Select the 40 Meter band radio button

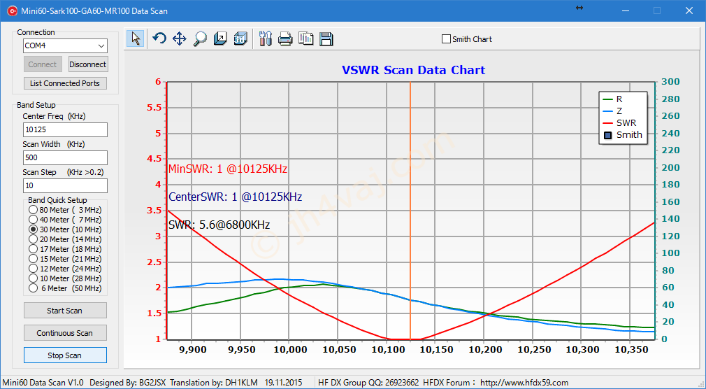tap(33, 220)
